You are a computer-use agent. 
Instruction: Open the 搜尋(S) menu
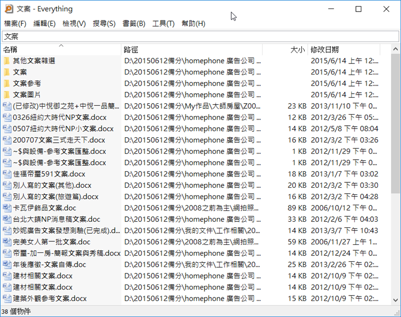click(104, 24)
